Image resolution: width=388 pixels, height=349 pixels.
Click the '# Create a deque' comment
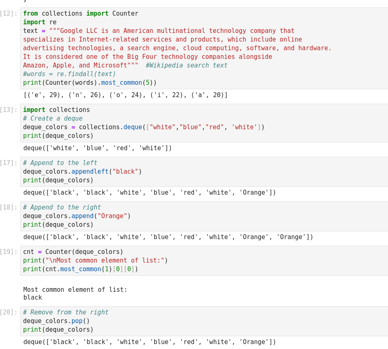53,119
